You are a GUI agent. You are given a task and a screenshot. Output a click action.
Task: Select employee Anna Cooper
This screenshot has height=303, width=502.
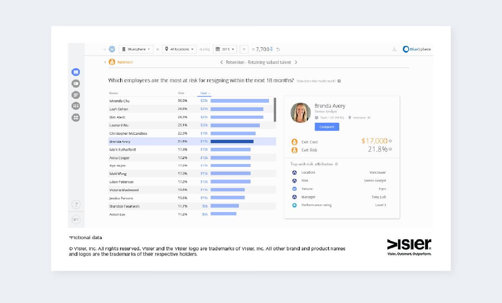pos(119,158)
